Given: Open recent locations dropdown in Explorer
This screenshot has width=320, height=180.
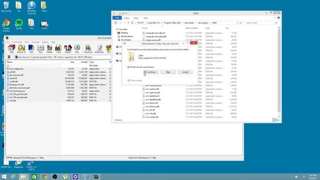Looking at the screenshot, I should tap(124, 23).
